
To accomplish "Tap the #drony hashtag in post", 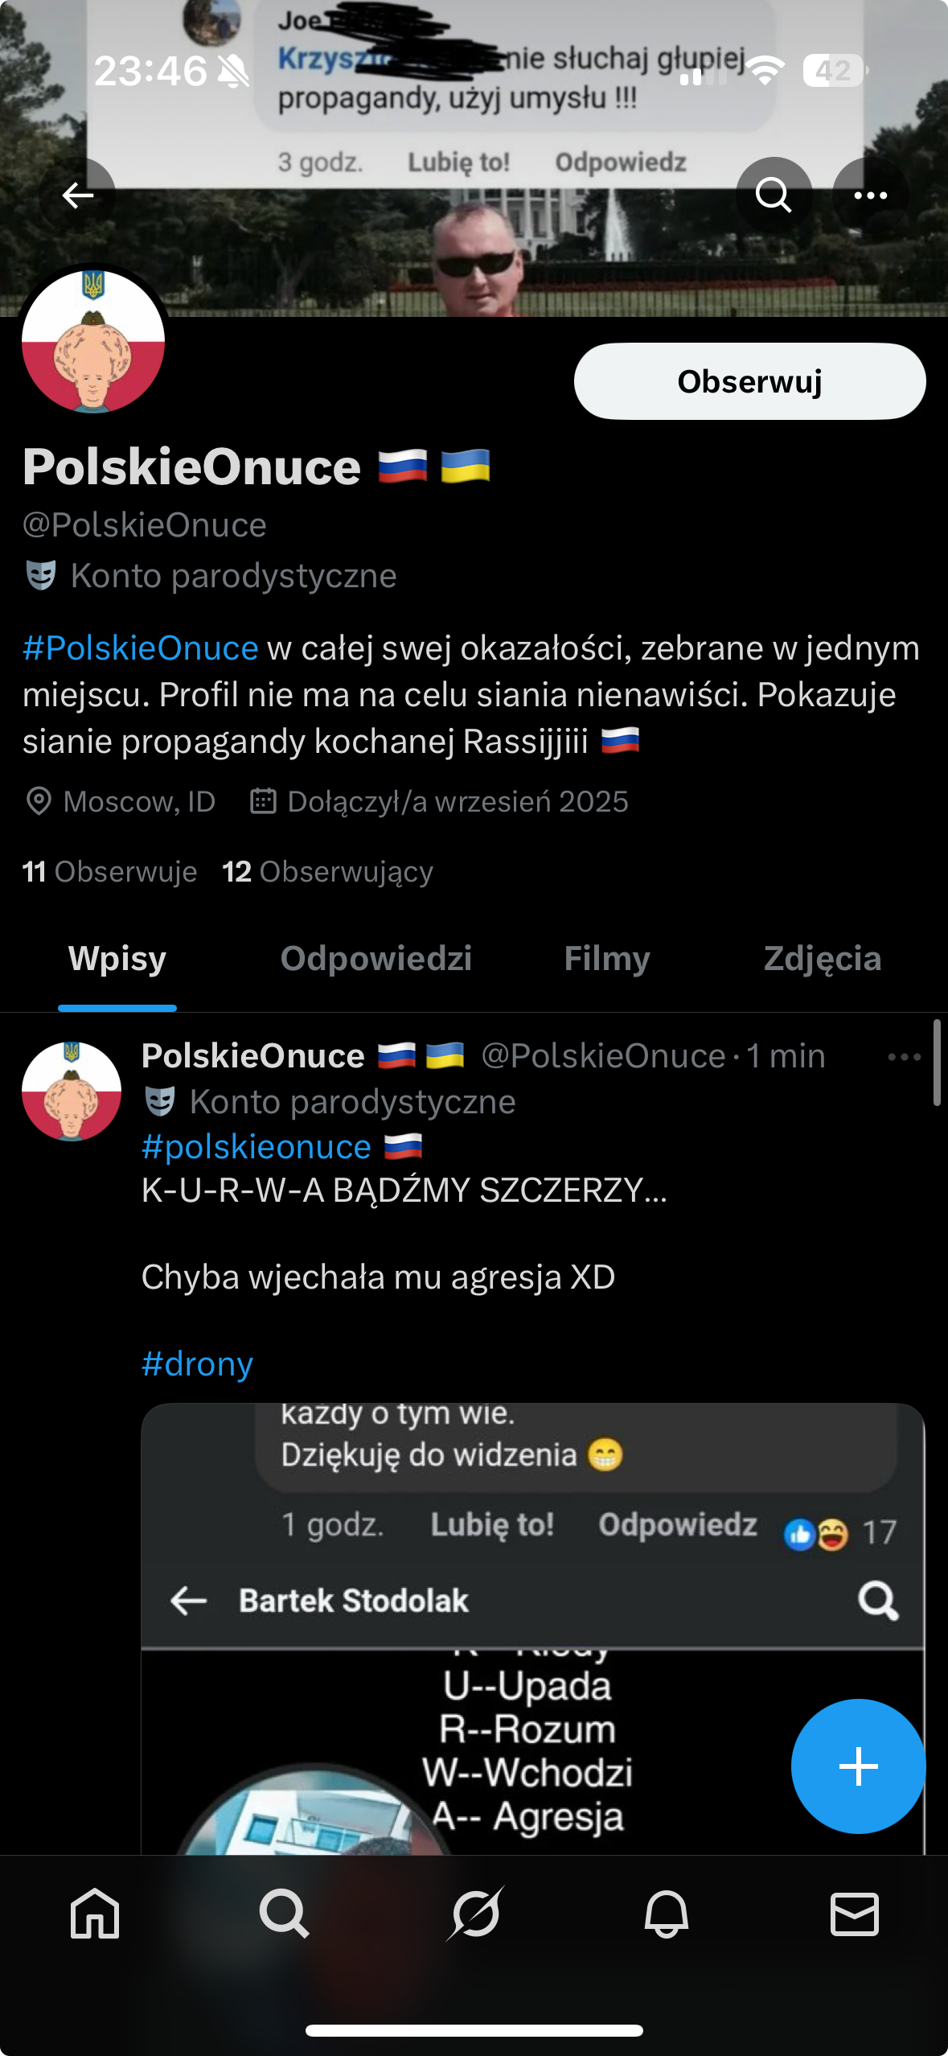I will [x=197, y=1364].
